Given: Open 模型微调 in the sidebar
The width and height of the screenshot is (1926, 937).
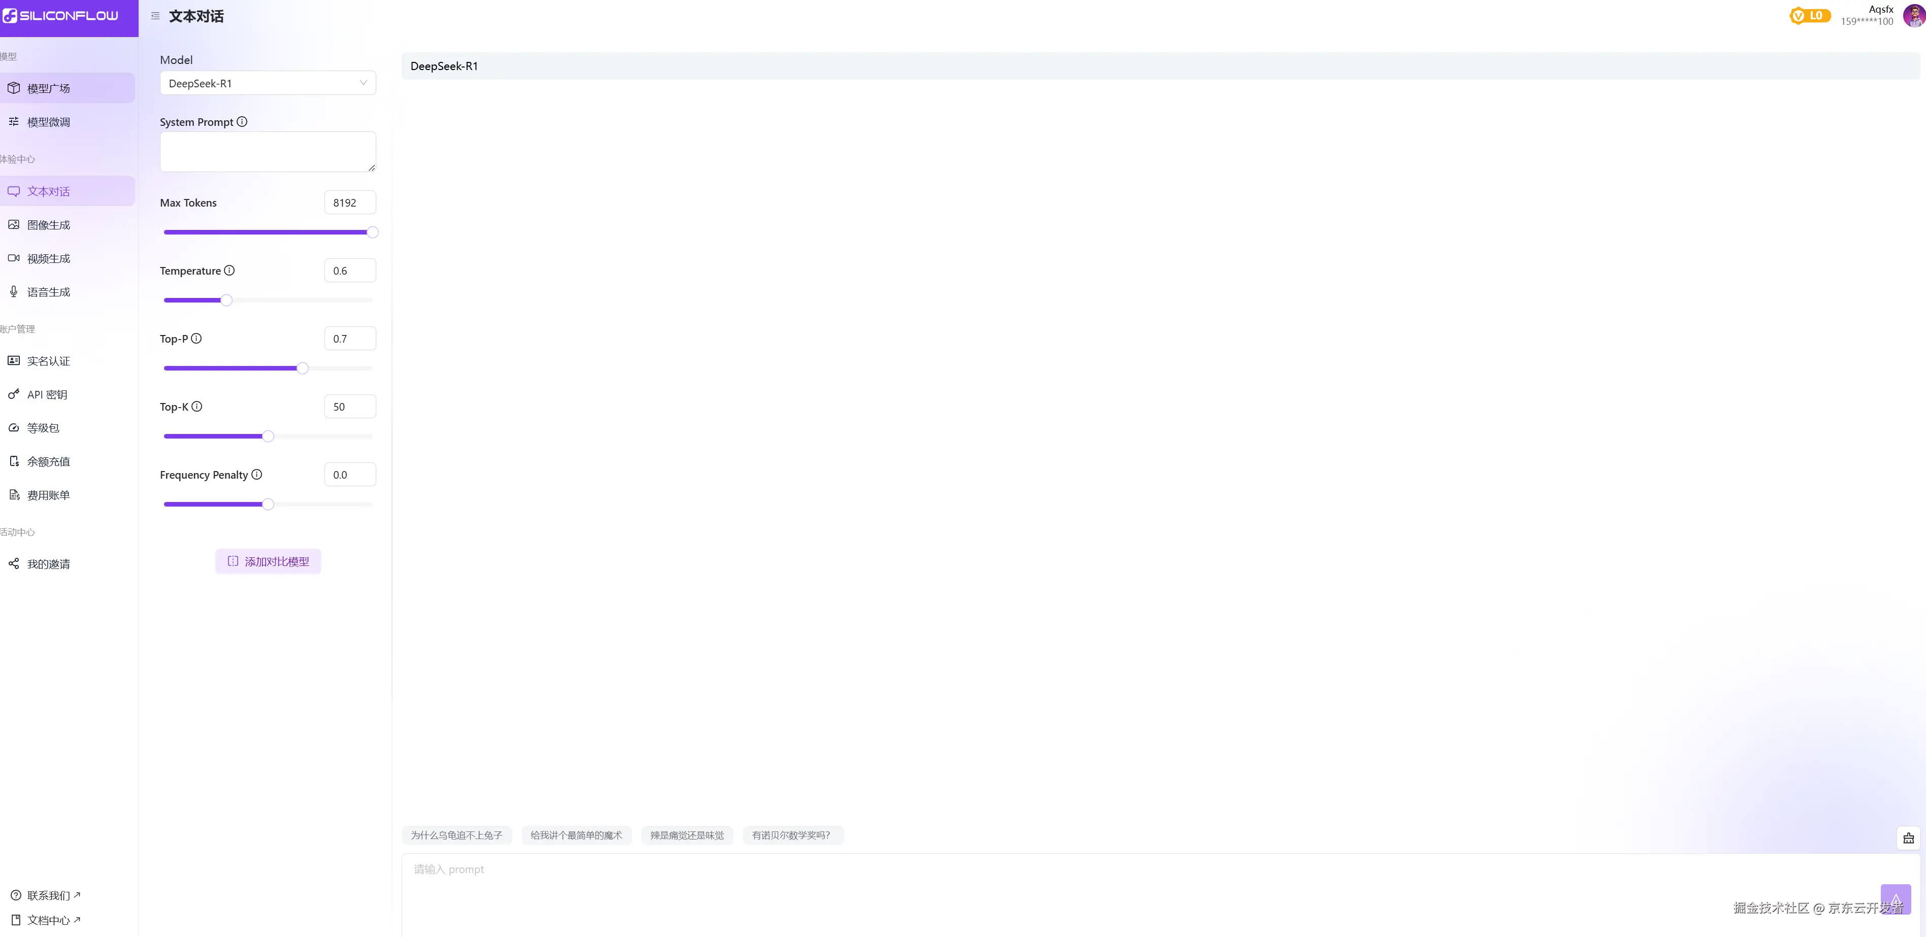Looking at the screenshot, I should (49, 122).
